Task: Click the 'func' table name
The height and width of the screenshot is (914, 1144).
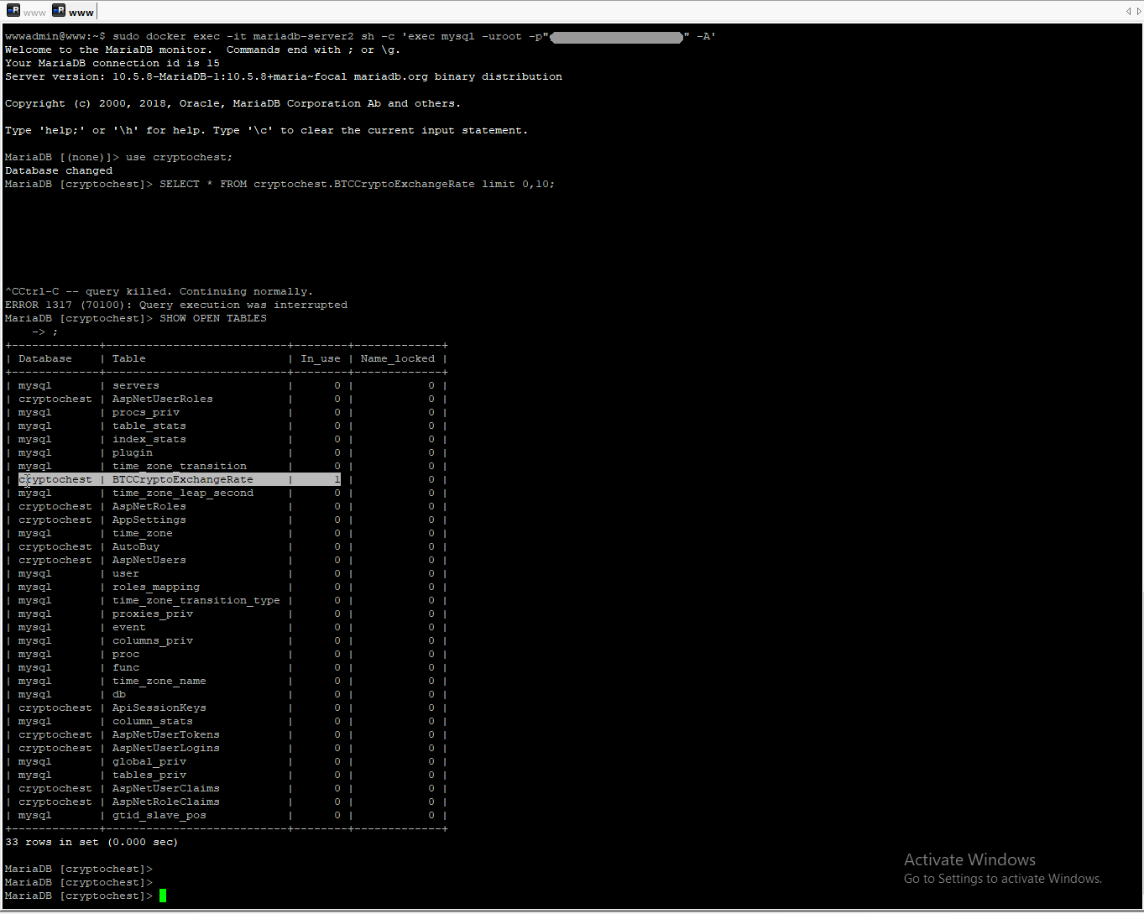Action: coord(126,667)
